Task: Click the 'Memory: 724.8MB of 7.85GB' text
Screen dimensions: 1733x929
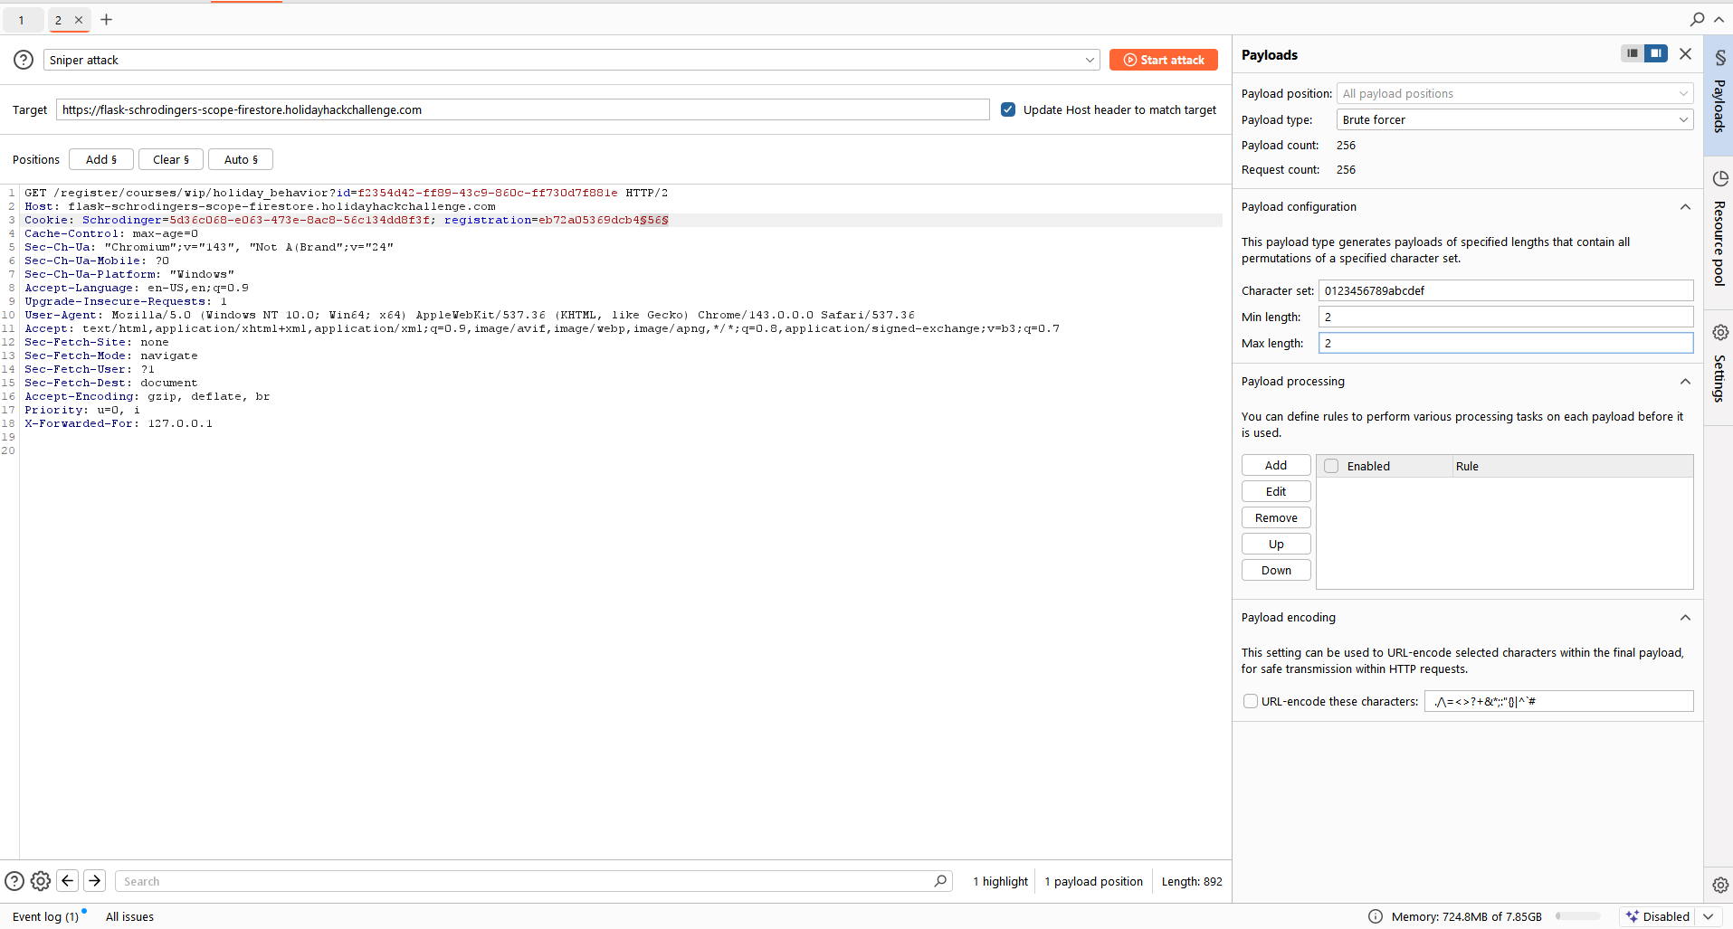Action: coord(1466,916)
